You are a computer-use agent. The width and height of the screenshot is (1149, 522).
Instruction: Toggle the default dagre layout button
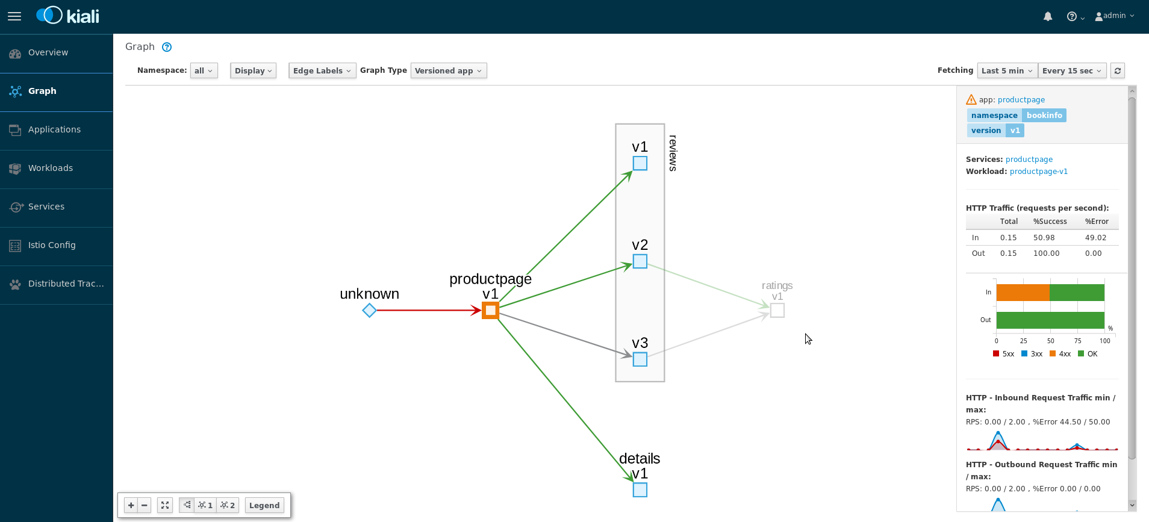click(187, 505)
